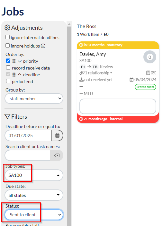This screenshot has width=163, height=226.
Task: Open the Davies, Amy job card
Action: [93, 54]
